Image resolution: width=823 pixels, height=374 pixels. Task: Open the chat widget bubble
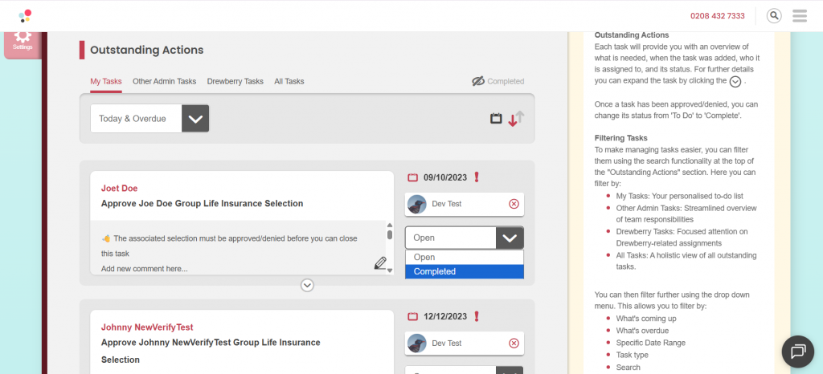(797, 351)
